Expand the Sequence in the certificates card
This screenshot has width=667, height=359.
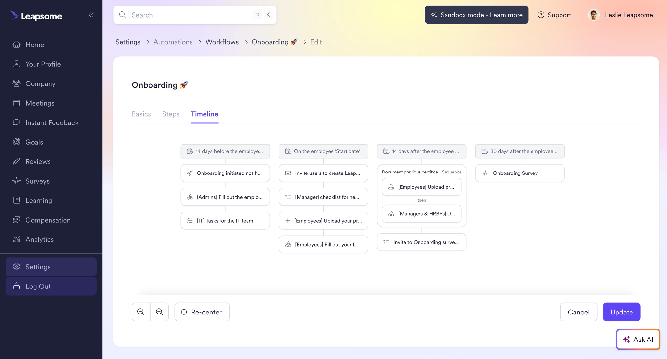coord(451,172)
